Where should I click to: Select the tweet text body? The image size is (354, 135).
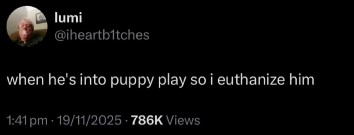pyautogui.click(x=161, y=80)
